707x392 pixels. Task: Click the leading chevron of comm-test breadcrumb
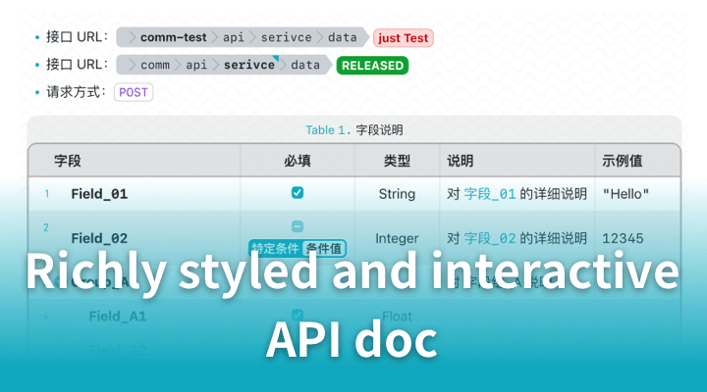tap(132, 37)
